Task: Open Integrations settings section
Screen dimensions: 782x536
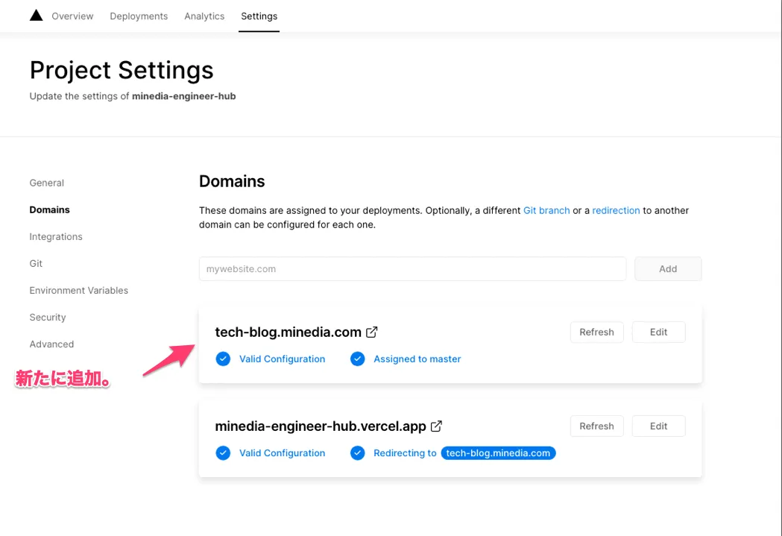Action: coord(56,236)
